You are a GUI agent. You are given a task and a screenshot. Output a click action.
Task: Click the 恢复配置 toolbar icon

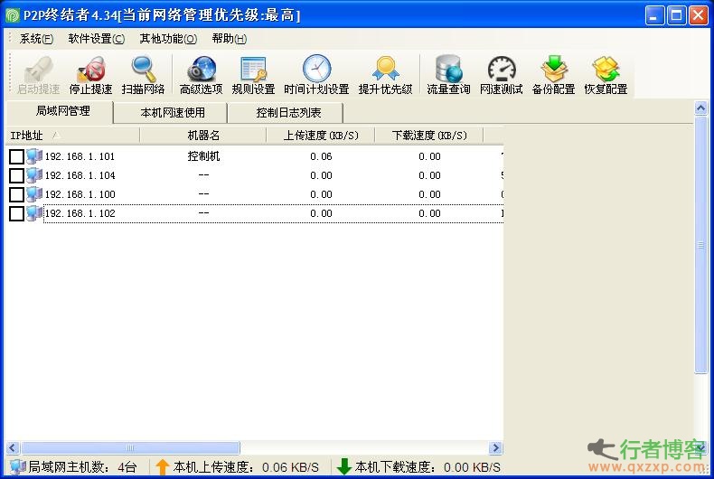click(606, 69)
